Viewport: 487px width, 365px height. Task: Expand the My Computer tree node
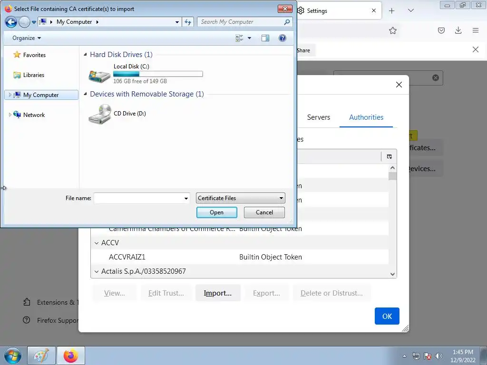(10, 95)
